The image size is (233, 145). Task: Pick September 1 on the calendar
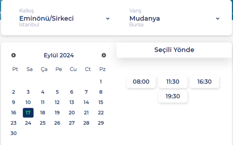click(101, 82)
